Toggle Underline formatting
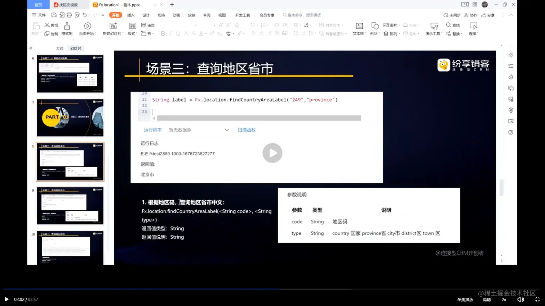Screen dimensions: 545x306 [178, 33]
